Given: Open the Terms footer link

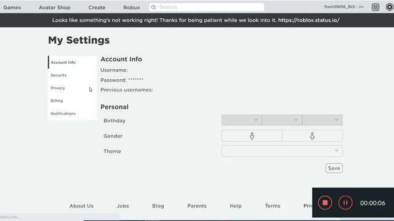Looking at the screenshot, I should [x=272, y=206].
